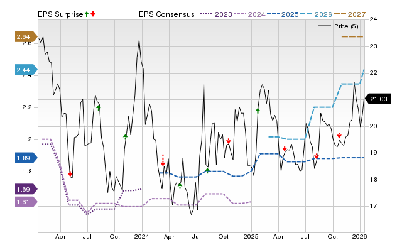
Task: Click the 2.44 EPS tag for 2026
Action: click(x=26, y=70)
